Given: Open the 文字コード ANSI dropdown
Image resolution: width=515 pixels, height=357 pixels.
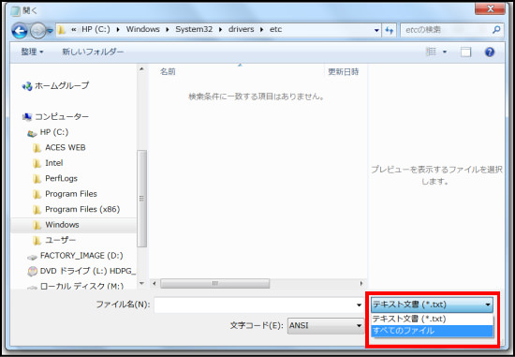Looking at the screenshot, I should pyautogui.click(x=326, y=326).
